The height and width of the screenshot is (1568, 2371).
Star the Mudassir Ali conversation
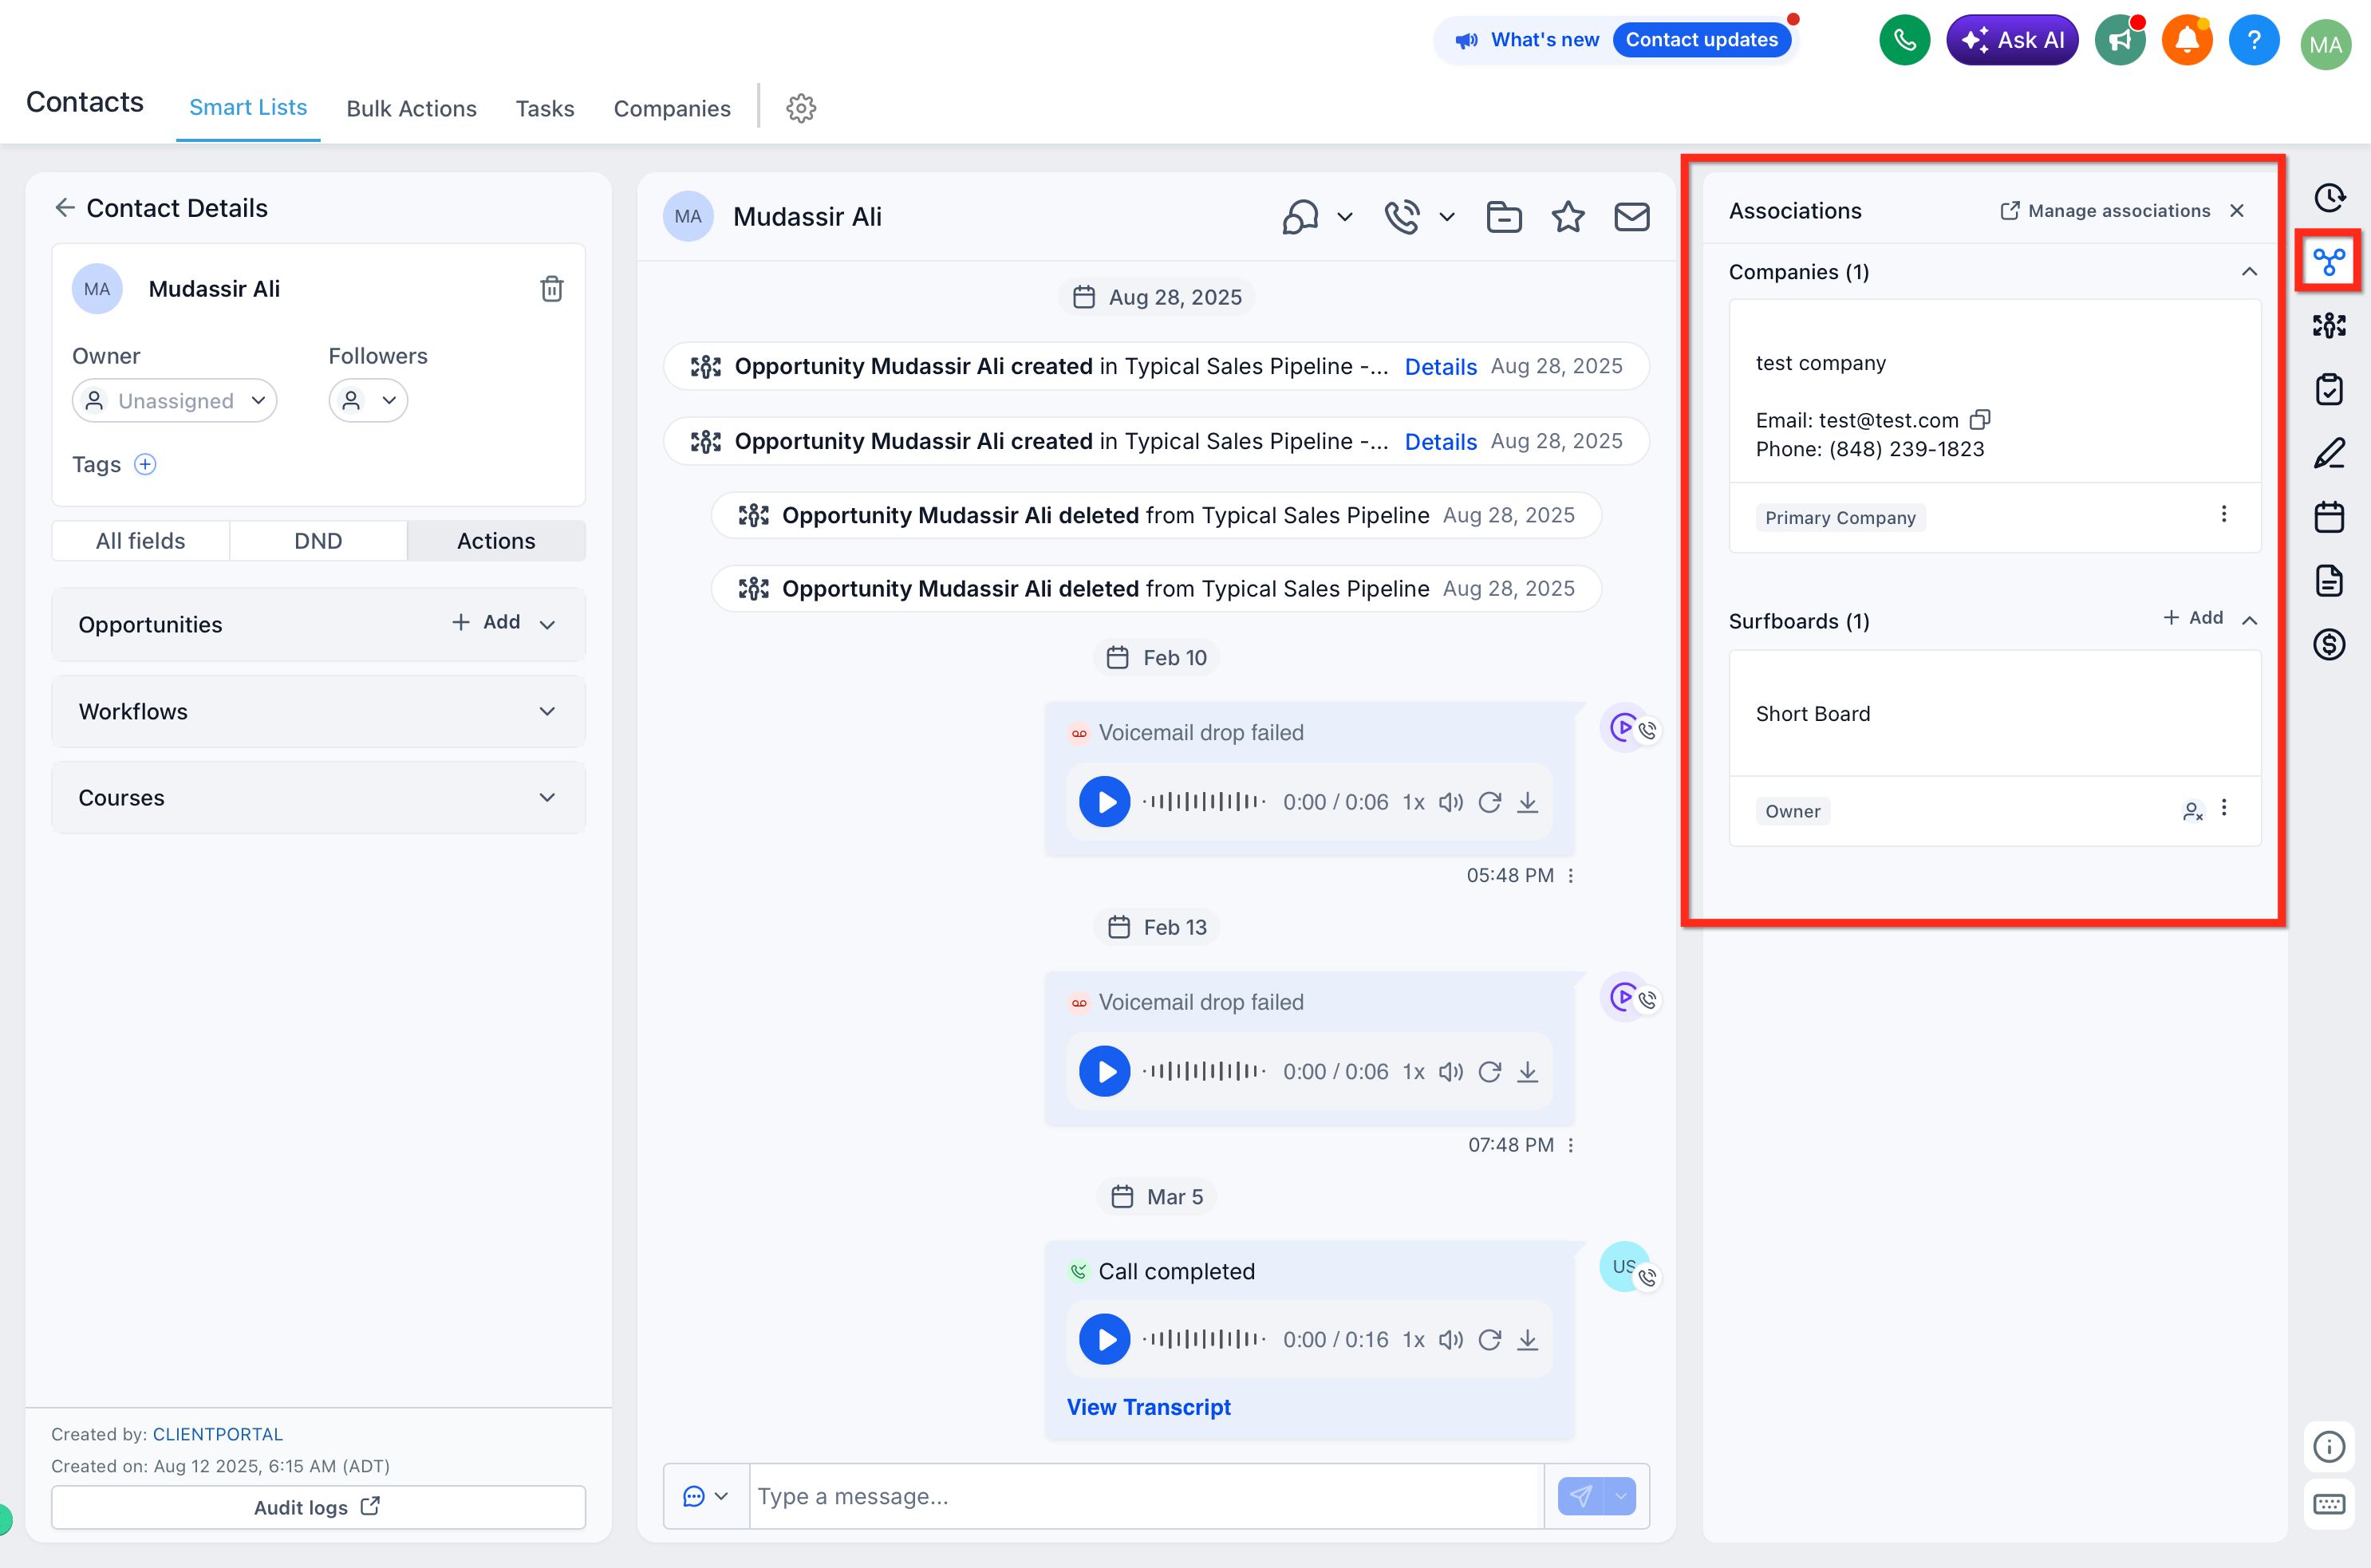pos(1567,217)
